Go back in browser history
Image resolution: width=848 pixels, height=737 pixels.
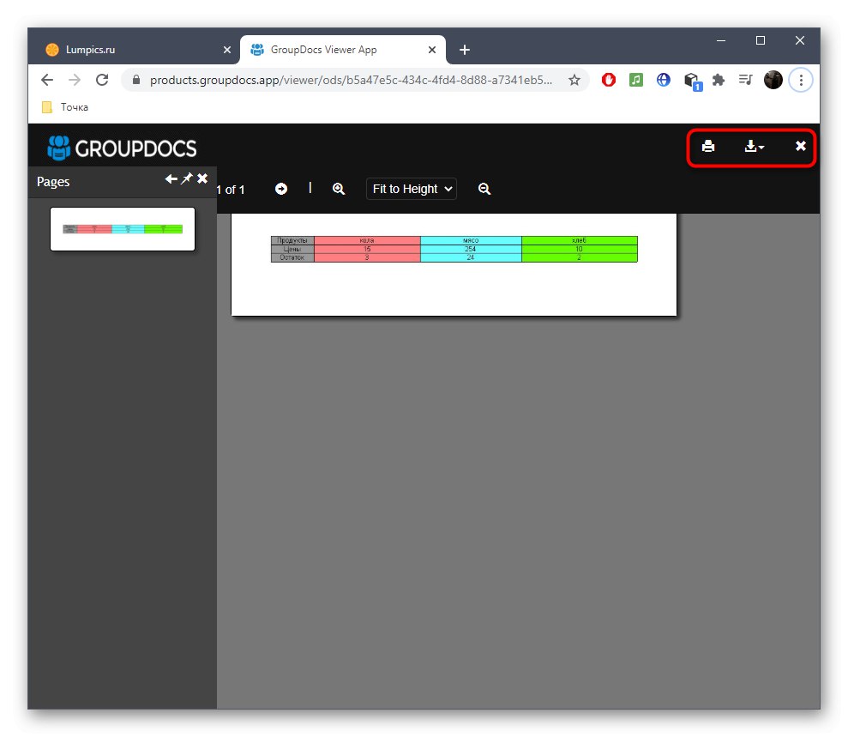coord(47,80)
